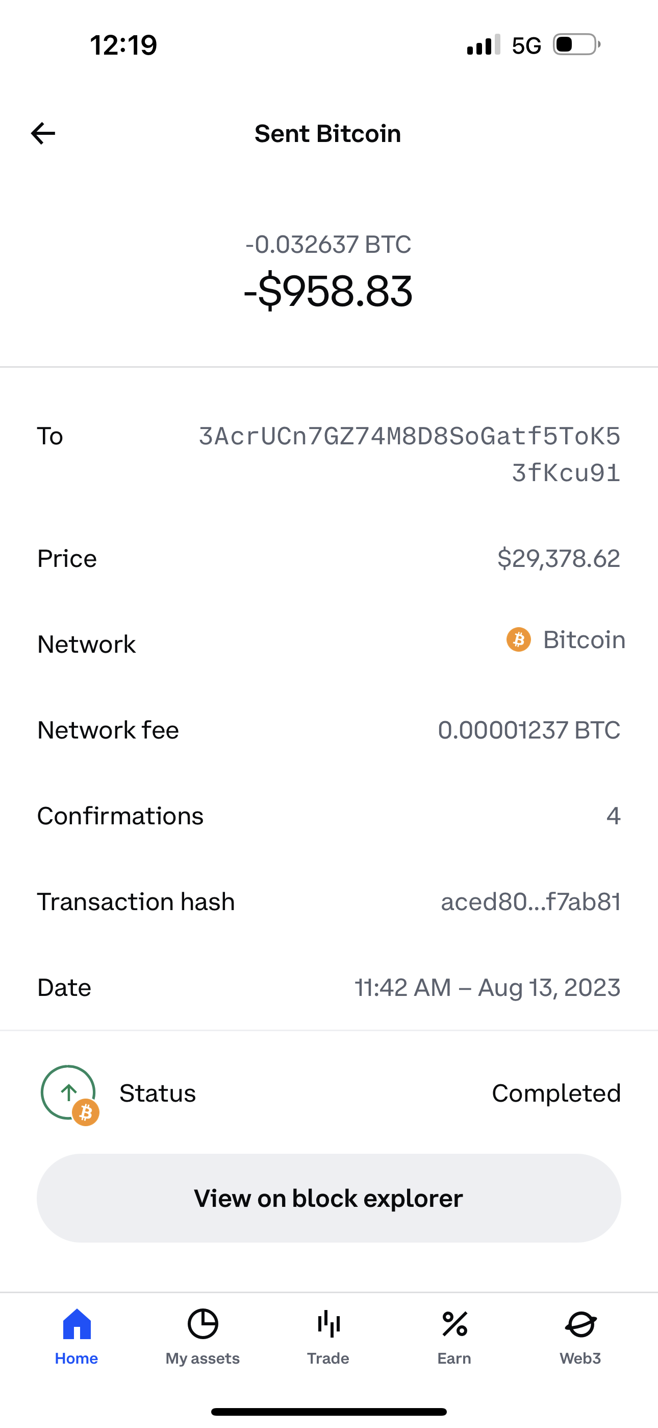Screen dimensions: 658x1428
Task: Tap the cellular signal bars icon
Action: click(484, 45)
